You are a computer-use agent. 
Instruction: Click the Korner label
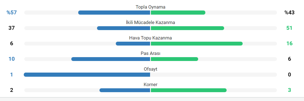[x=150, y=84]
